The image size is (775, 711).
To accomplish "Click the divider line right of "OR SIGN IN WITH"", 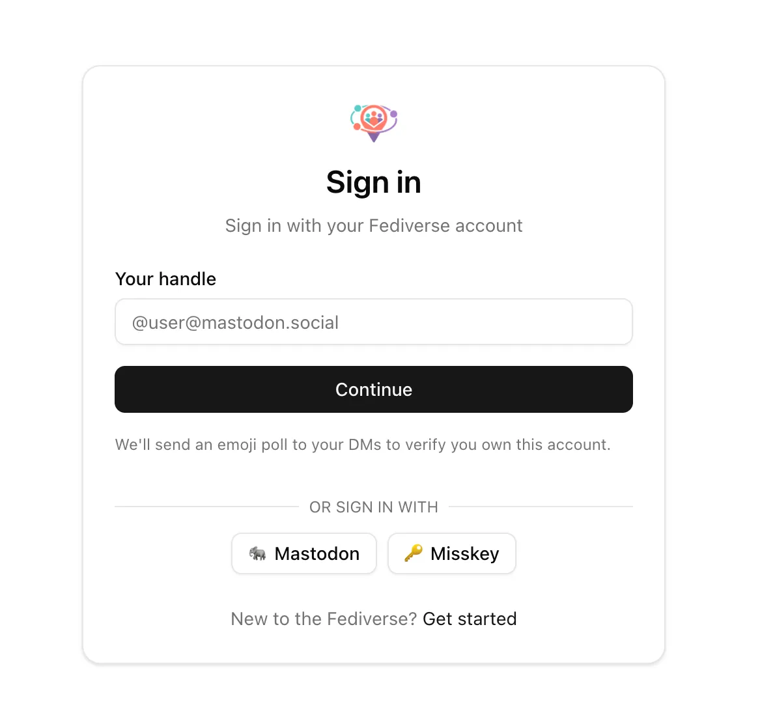I will 541,507.
